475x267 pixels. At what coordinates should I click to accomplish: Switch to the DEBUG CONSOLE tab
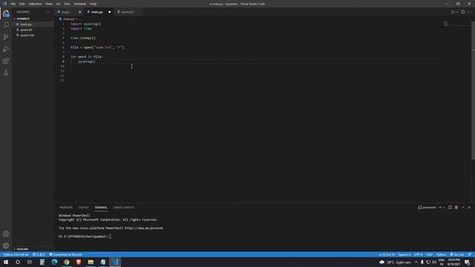click(x=124, y=208)
